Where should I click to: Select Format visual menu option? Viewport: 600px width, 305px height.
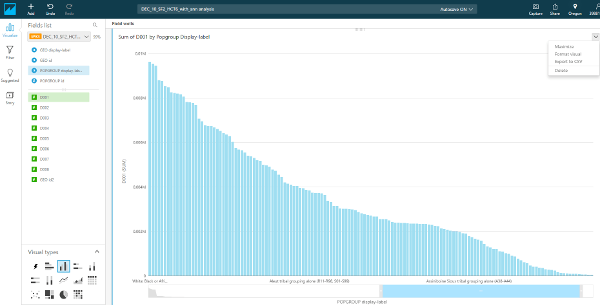(x=567, y=54)
